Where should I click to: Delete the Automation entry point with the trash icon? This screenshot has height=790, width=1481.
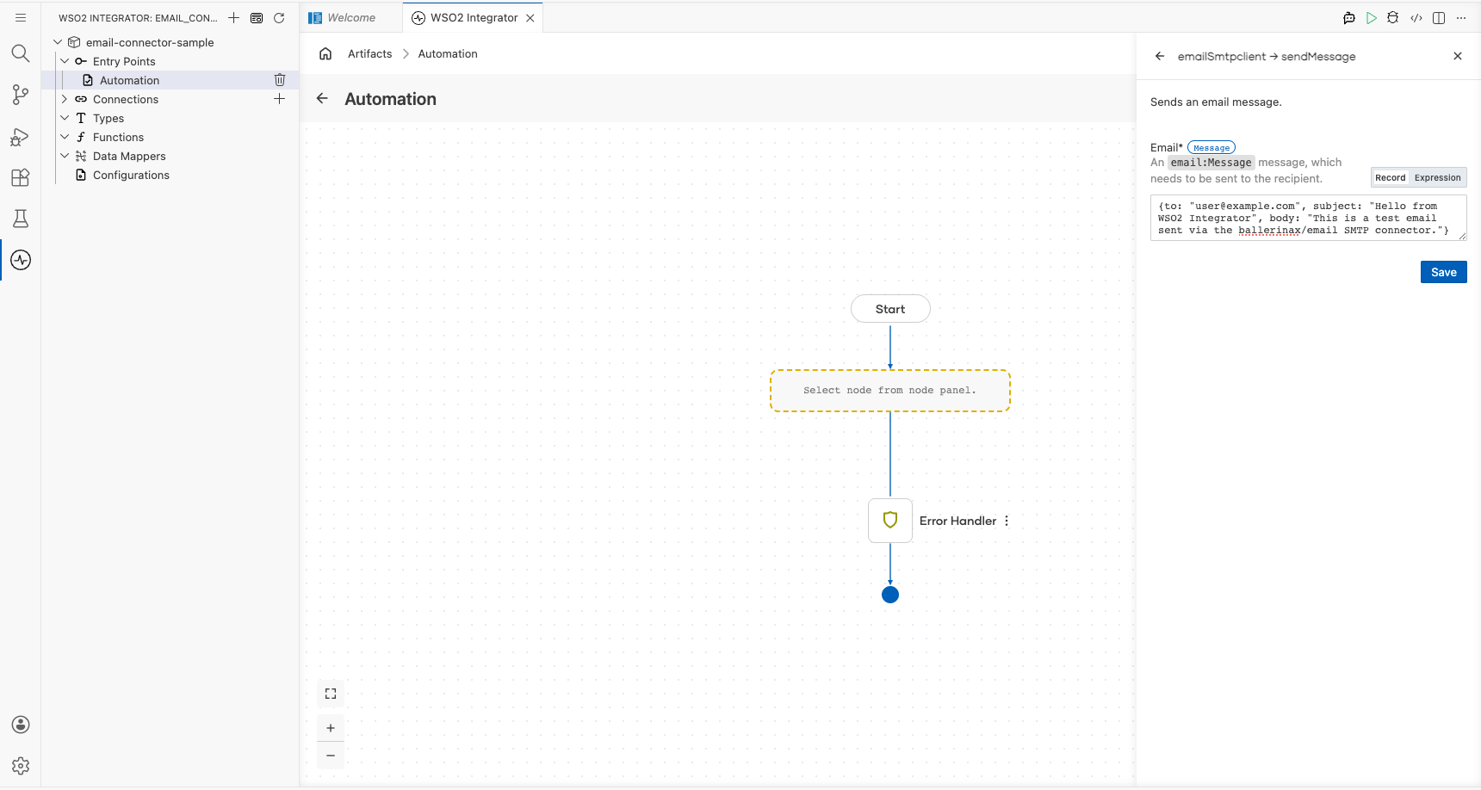point(280,80)
